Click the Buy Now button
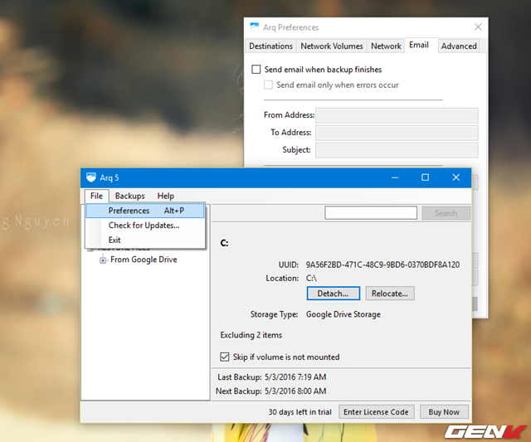The width and height of the screenshot is (531, 442). 444,412
